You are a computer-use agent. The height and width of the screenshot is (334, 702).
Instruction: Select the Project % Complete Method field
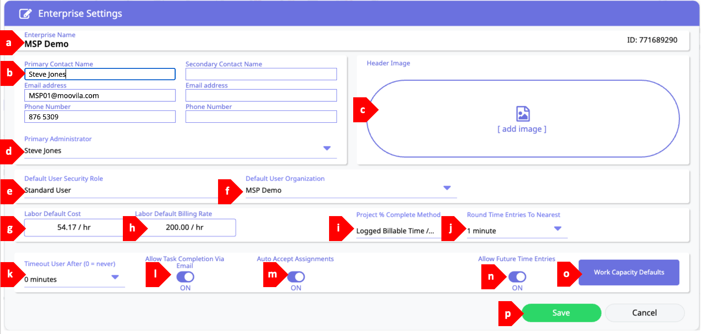(395, 231)
